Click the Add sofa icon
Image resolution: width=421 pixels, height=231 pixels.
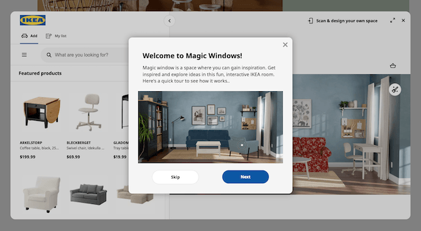coord(25,36)
